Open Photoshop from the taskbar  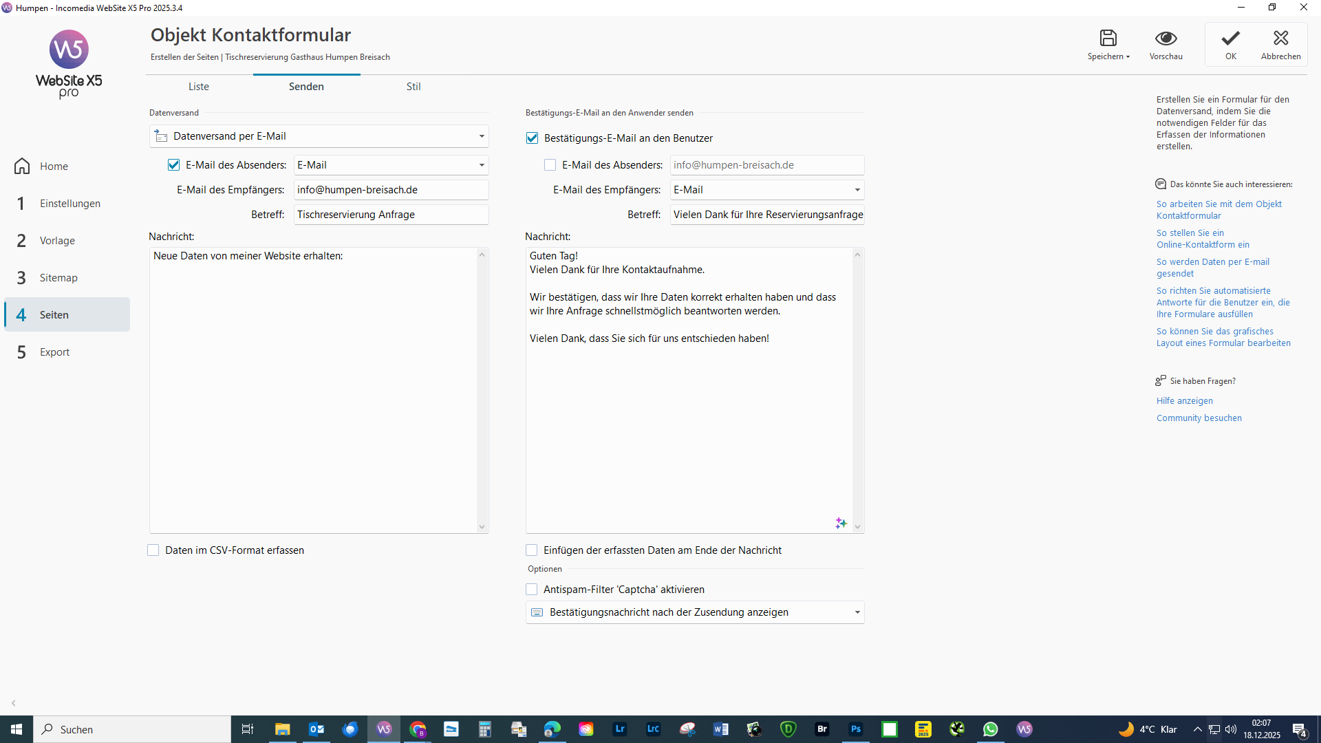pyautogui.click(x=855, y=729)
